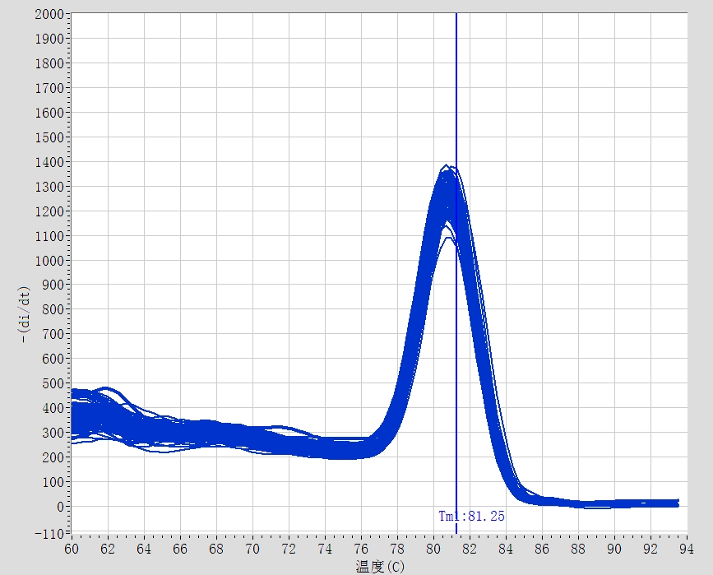713x575 pixels.
Task: Click the 温度(C) x-axis title
Action: [380, 566]
